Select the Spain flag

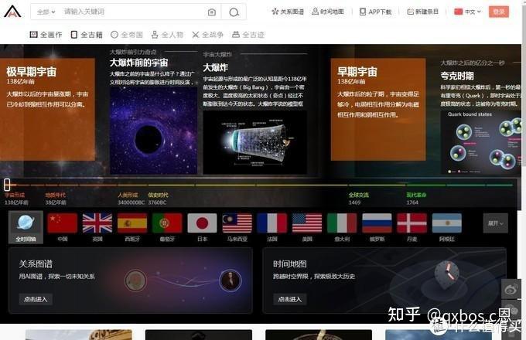132,223
